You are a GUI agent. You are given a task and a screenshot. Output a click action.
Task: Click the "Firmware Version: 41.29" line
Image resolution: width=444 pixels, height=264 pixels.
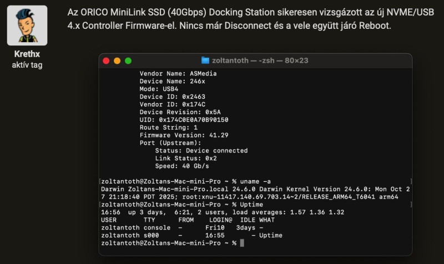pyautogui.click(x=184, y=135)
